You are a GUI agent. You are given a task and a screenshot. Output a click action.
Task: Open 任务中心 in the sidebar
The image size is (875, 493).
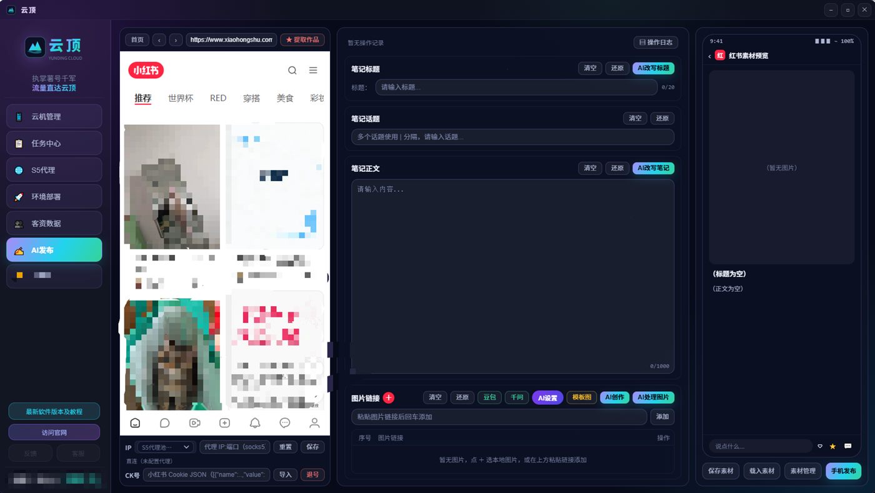54,143
